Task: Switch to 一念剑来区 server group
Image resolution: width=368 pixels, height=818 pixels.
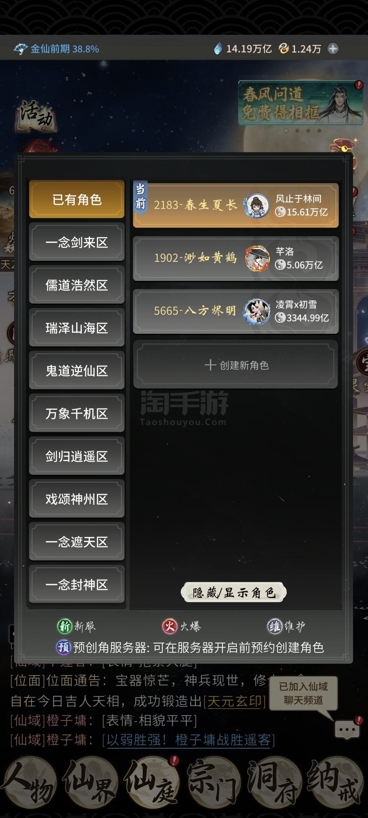Action: (x=77, y=242)
